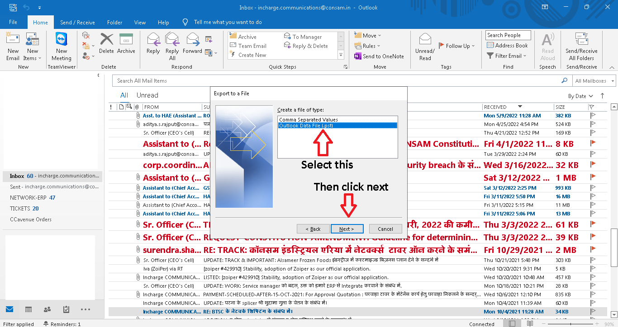Cancel the Export to a File dialog
This screenshot has width=618, height=327.
point(385,229)
